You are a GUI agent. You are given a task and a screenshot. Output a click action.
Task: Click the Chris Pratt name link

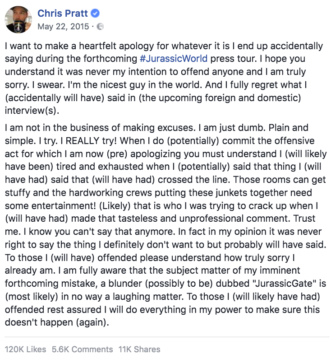click(x=63, y=13)
